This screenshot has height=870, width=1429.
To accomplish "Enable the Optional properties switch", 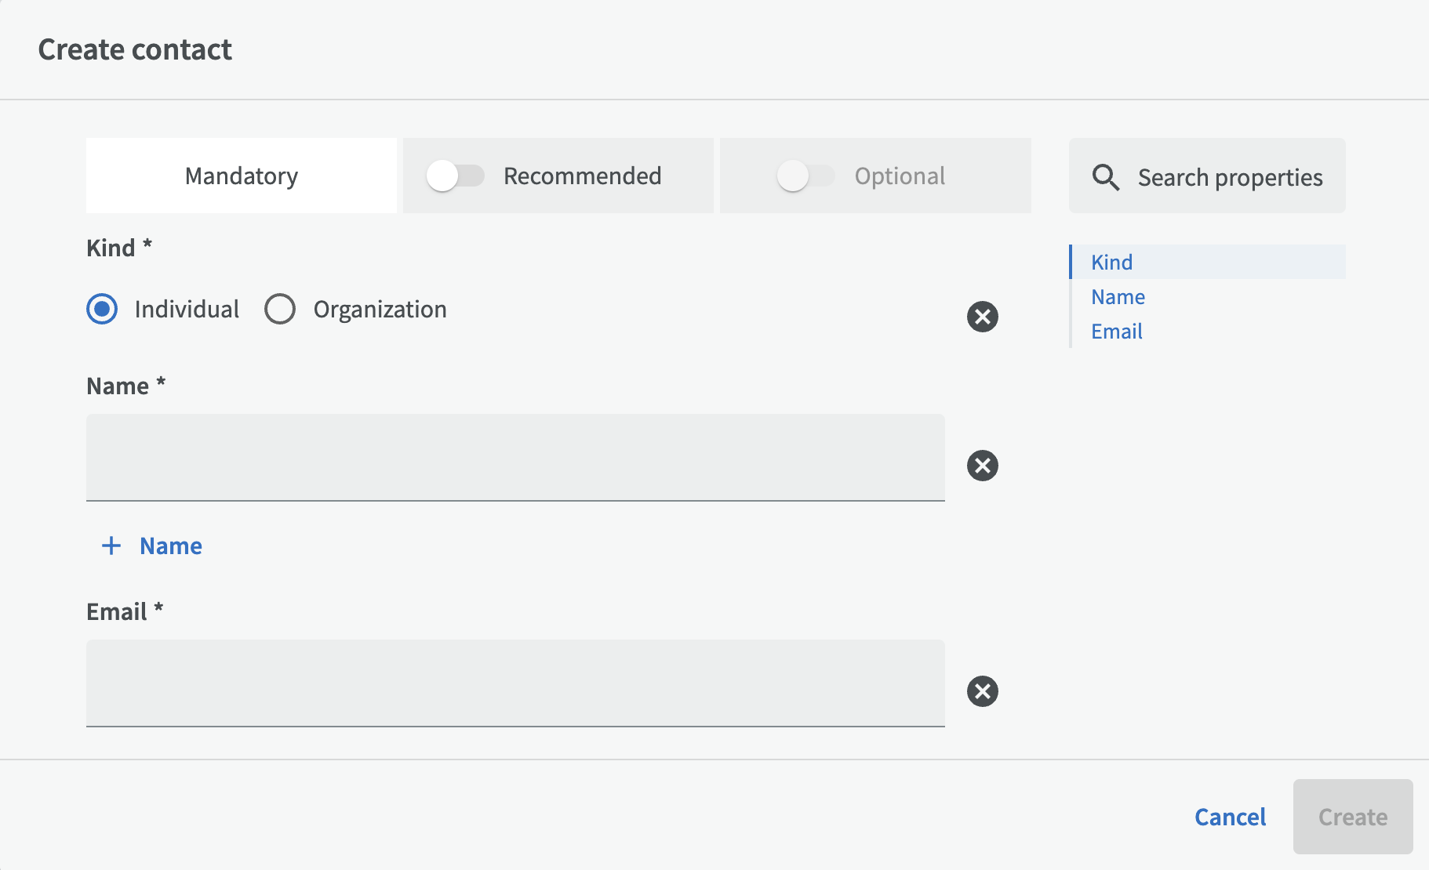I will 805,176.
